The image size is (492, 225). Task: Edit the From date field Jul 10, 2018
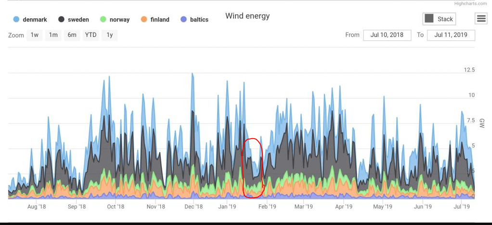(x=387, y=35)
